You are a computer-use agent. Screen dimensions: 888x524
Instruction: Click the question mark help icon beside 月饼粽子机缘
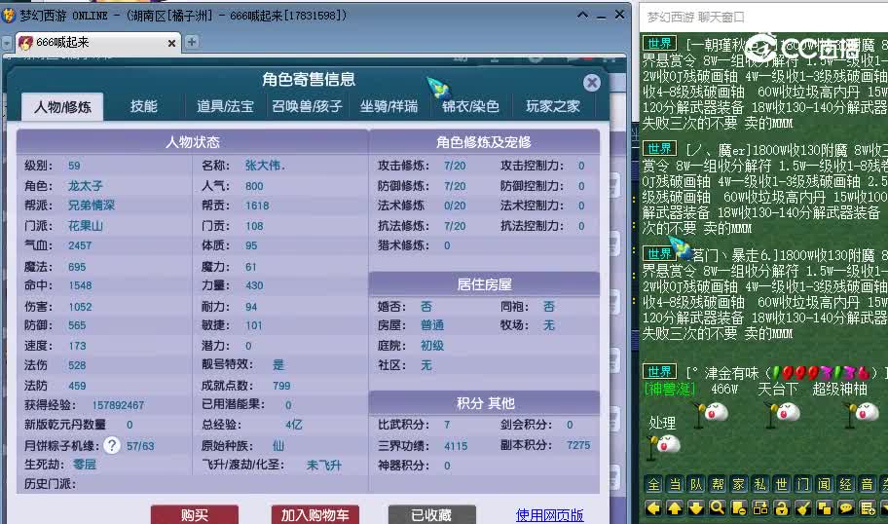(x=112, y=445)
